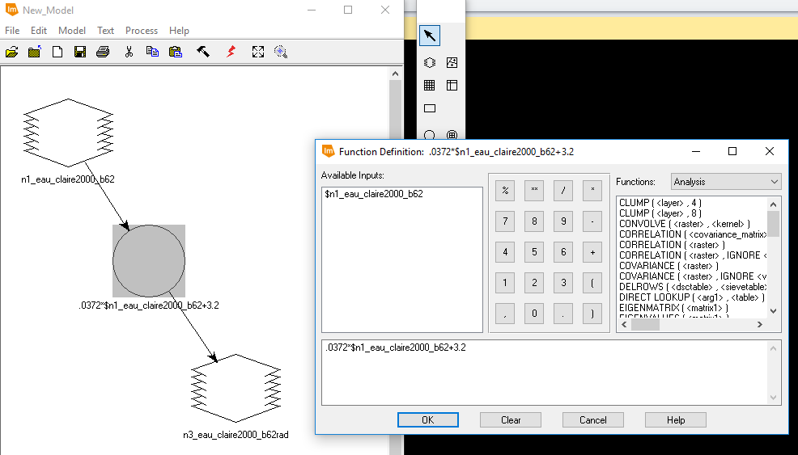Image resolution: width=798 pixels, height=455 pixels.
Task: Choose the criteria function tool in the palette
Action: 452,135
